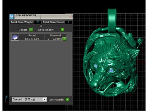Click the 'Total Gem Count' label
Screen dimensions: 148x111
point(53,22)
